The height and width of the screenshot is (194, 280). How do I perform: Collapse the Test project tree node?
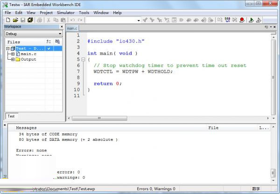(7, 48)
